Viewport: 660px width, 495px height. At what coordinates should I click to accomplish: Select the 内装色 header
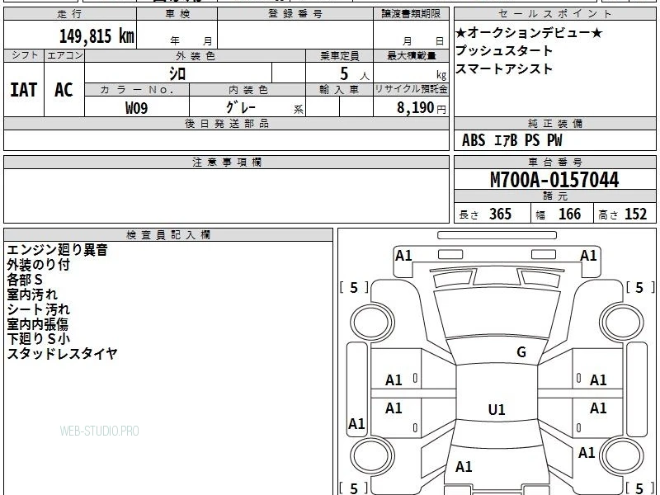[x=247, y=89]
